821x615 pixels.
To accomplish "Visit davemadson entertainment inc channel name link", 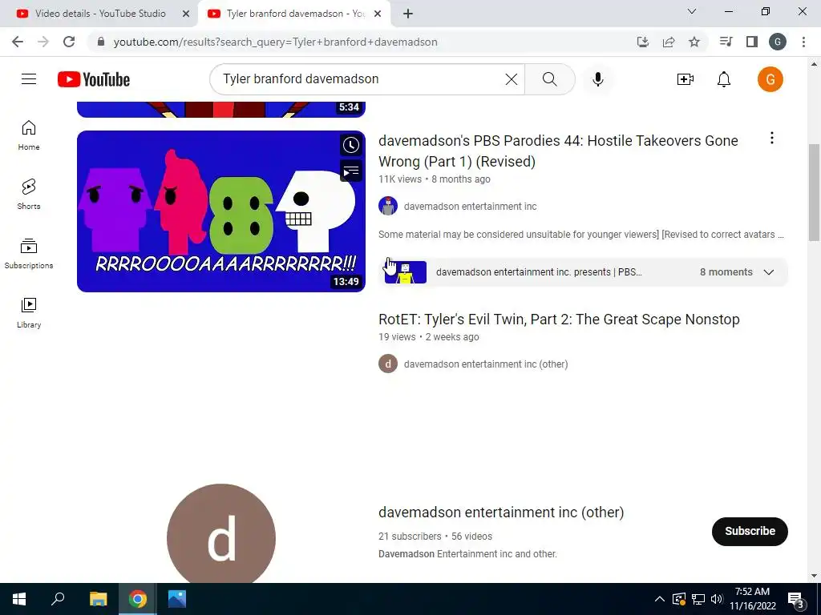I will tap(470, 207).
